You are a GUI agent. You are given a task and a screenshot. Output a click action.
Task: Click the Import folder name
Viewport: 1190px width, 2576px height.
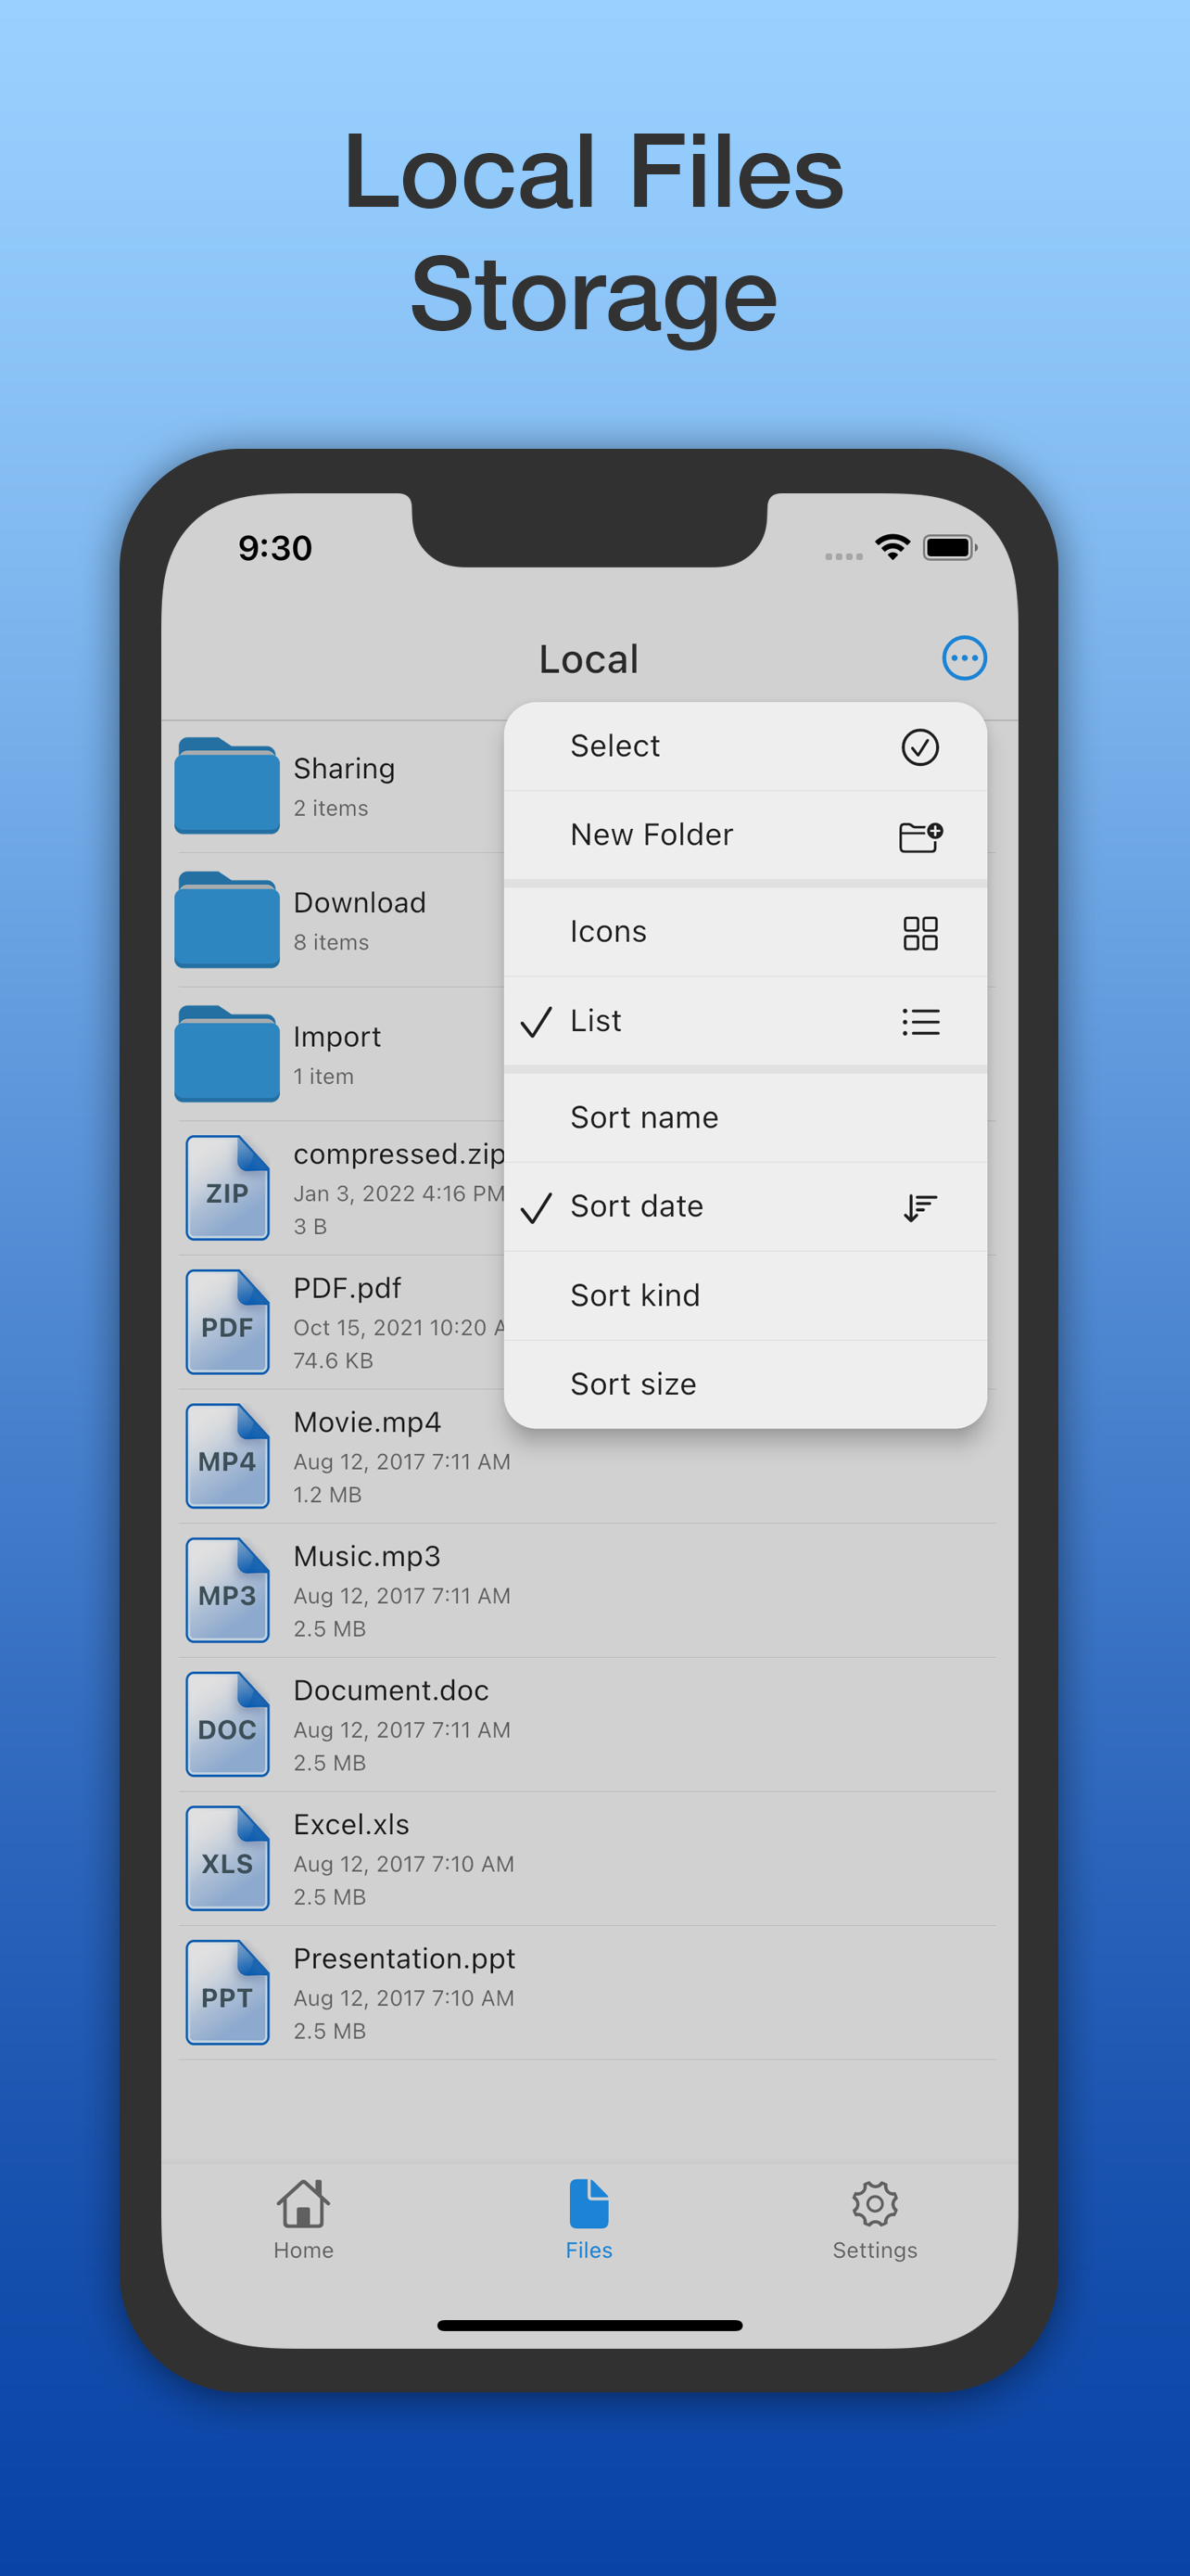pyautogui.click(x=336, y=1037)
